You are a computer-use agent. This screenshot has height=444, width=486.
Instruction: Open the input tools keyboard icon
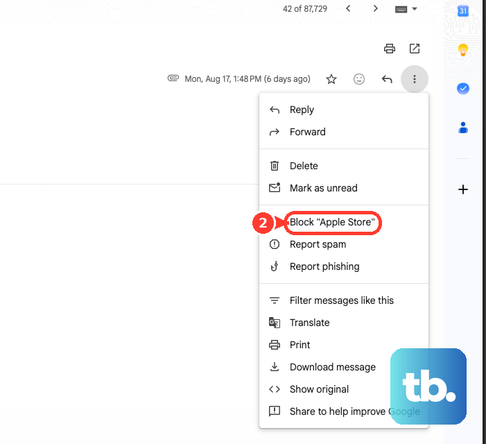401,9
